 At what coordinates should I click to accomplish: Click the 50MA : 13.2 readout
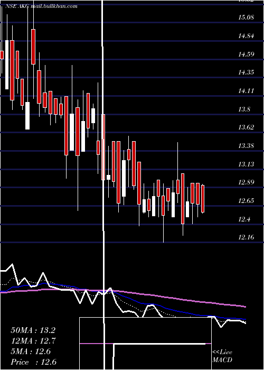33,330
